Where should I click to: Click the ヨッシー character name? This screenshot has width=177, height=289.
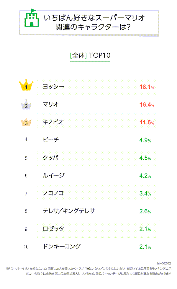point(53,86)
